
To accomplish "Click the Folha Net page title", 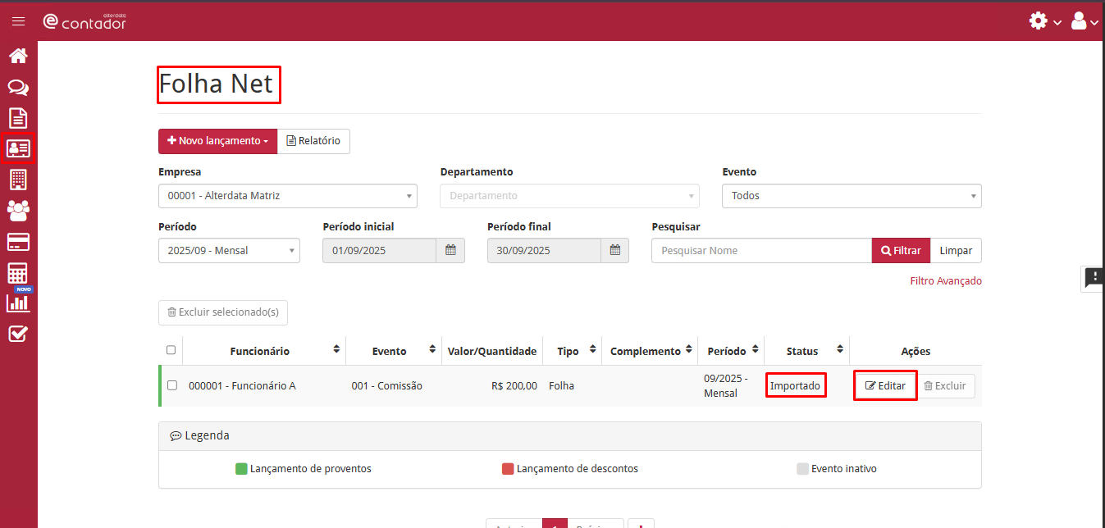I will click(x=216, y=84).
